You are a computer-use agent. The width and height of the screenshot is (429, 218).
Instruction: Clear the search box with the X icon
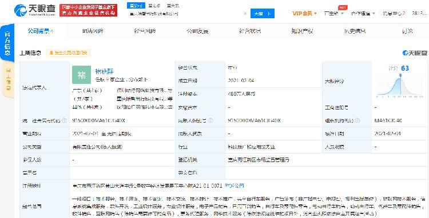[x=245, y=13]
